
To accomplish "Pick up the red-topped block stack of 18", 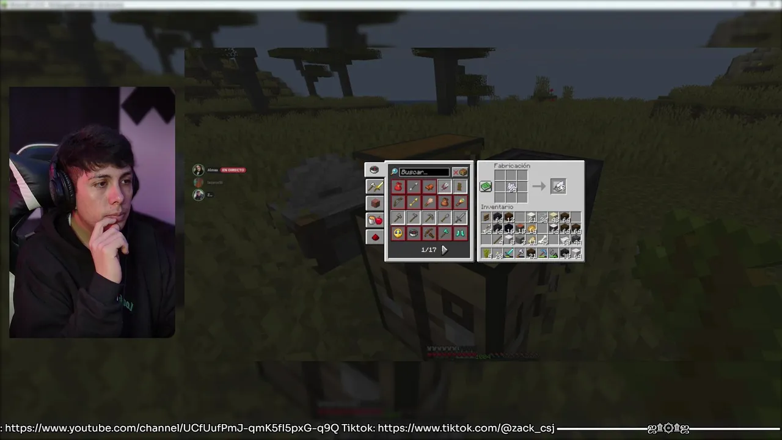I will [520, 228].
